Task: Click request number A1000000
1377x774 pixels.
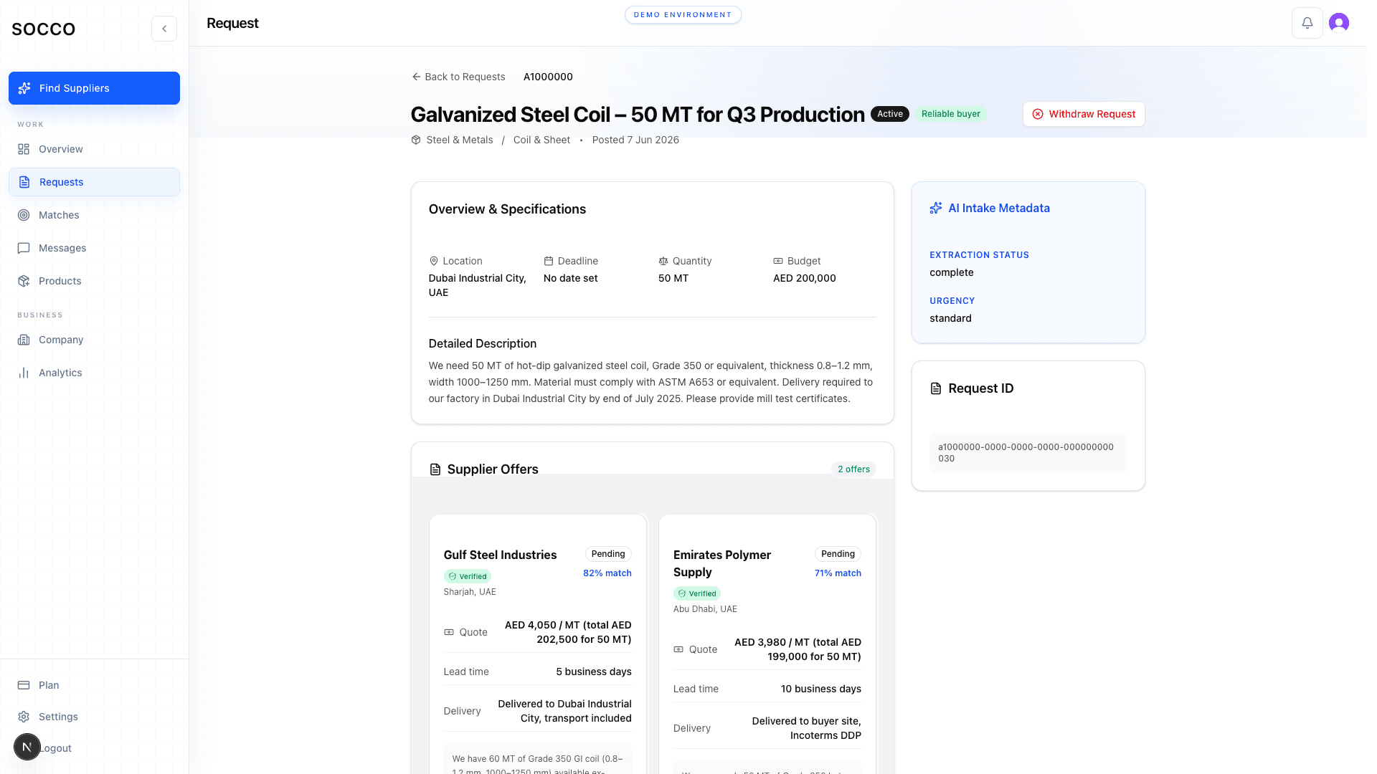Action: tap(548, 77)
